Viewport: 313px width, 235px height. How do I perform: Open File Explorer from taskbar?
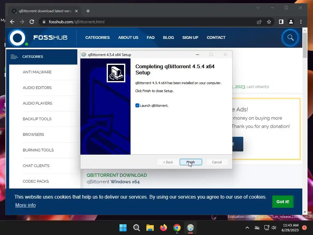tap(150, 228)
